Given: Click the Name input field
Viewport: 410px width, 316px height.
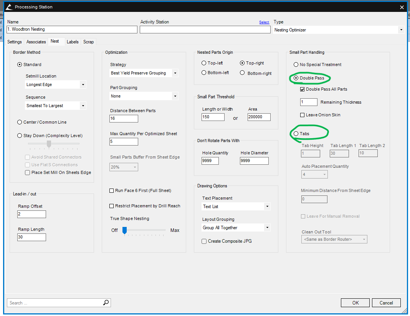Looking at the screenshot, I should click(x=72, y=30).
